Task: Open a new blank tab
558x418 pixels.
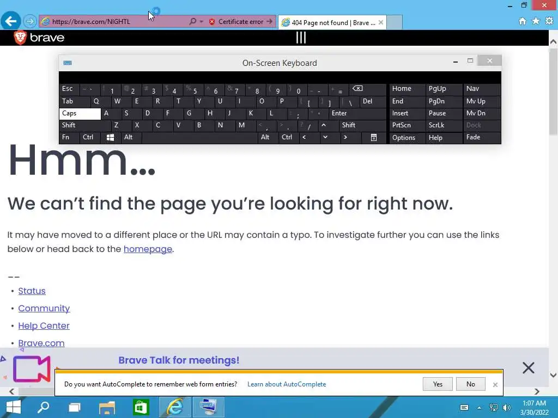Action: 395,22
